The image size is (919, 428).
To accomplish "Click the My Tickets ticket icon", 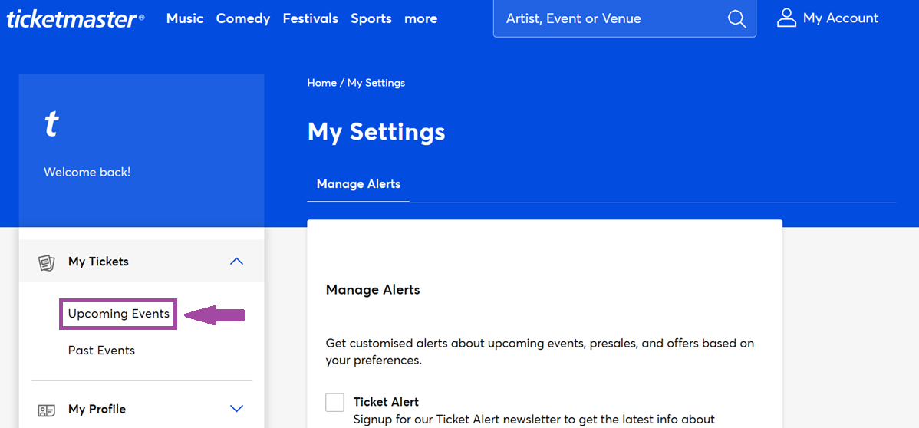I will click(47, 262).
